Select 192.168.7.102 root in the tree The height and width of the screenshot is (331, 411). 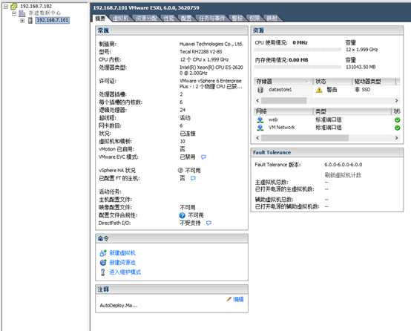(36, 6)
